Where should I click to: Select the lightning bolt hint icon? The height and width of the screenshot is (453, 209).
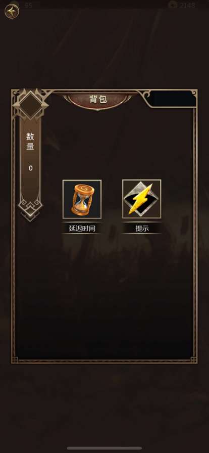coord(142,199)
